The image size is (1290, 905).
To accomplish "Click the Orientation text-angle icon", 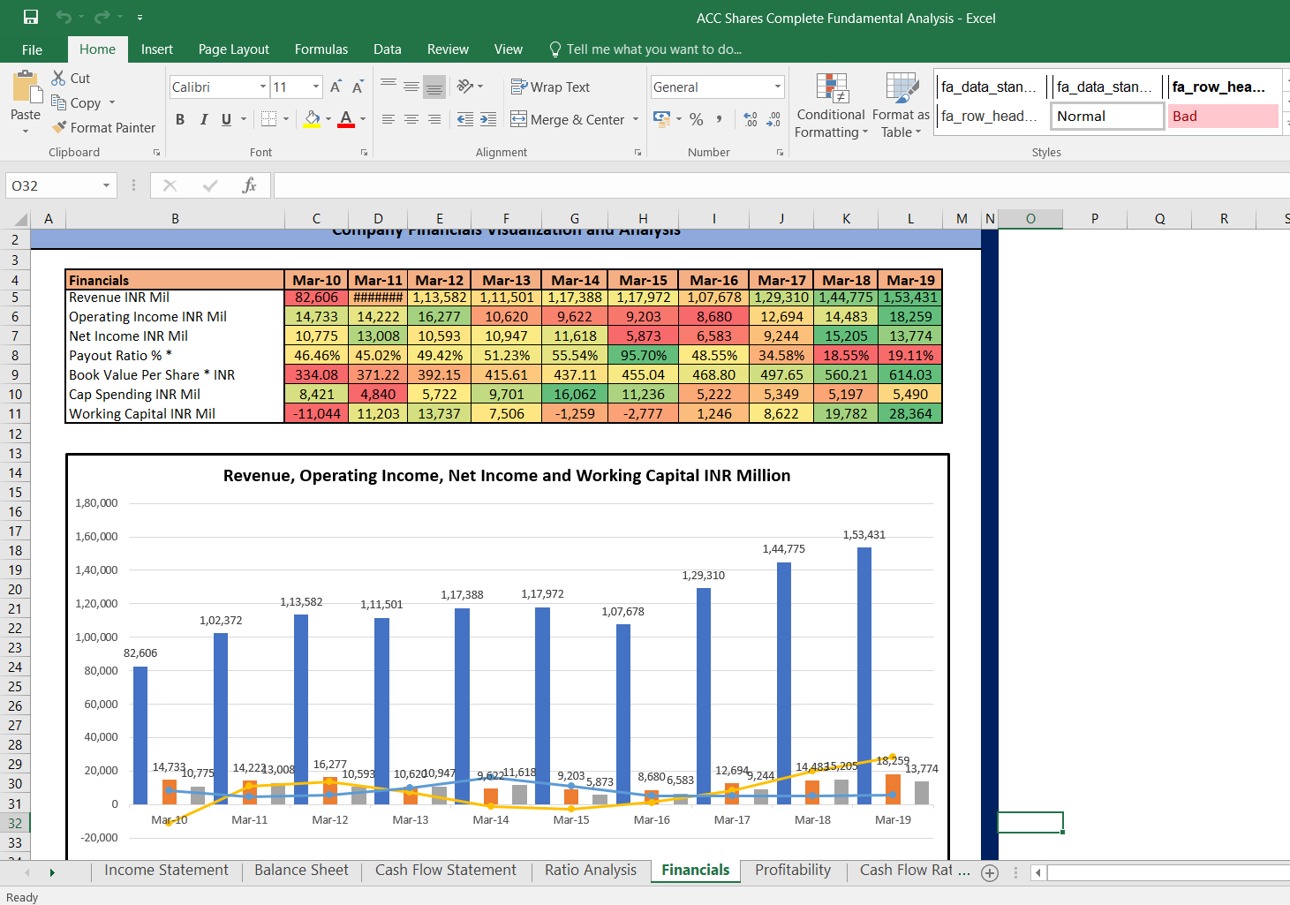I will coord(466,86).
